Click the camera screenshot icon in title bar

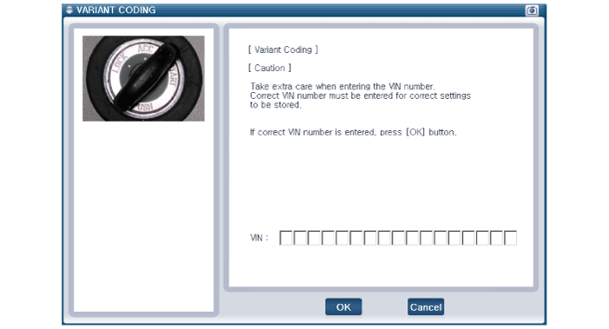click(532, 10)
